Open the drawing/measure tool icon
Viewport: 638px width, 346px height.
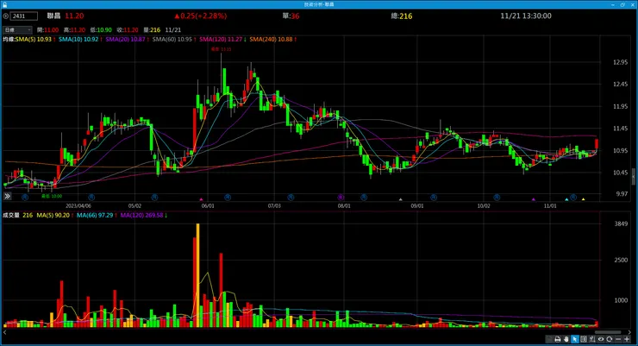pyautogui.click(x=592, y=339)
